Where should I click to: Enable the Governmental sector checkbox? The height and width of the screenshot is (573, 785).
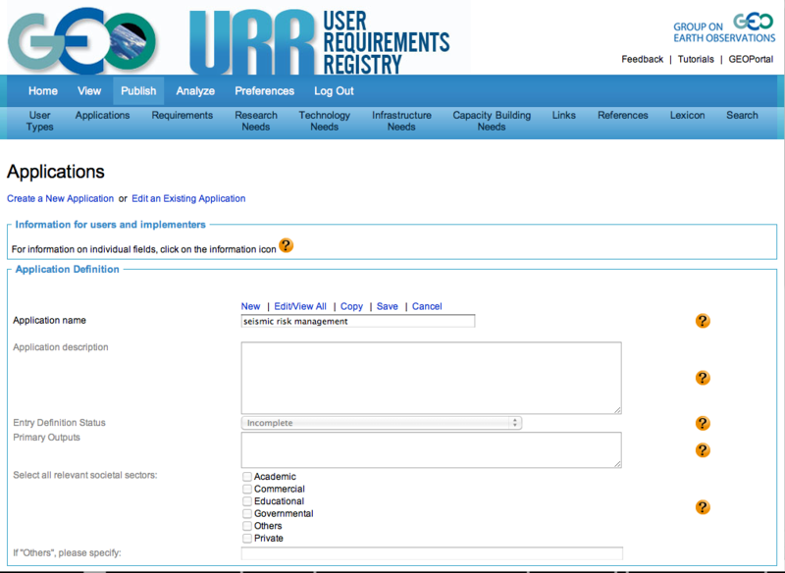247,513
